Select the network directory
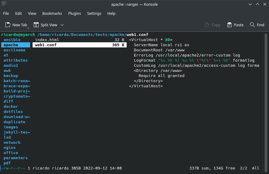This screenshot has height=174, width=269. 12,143
